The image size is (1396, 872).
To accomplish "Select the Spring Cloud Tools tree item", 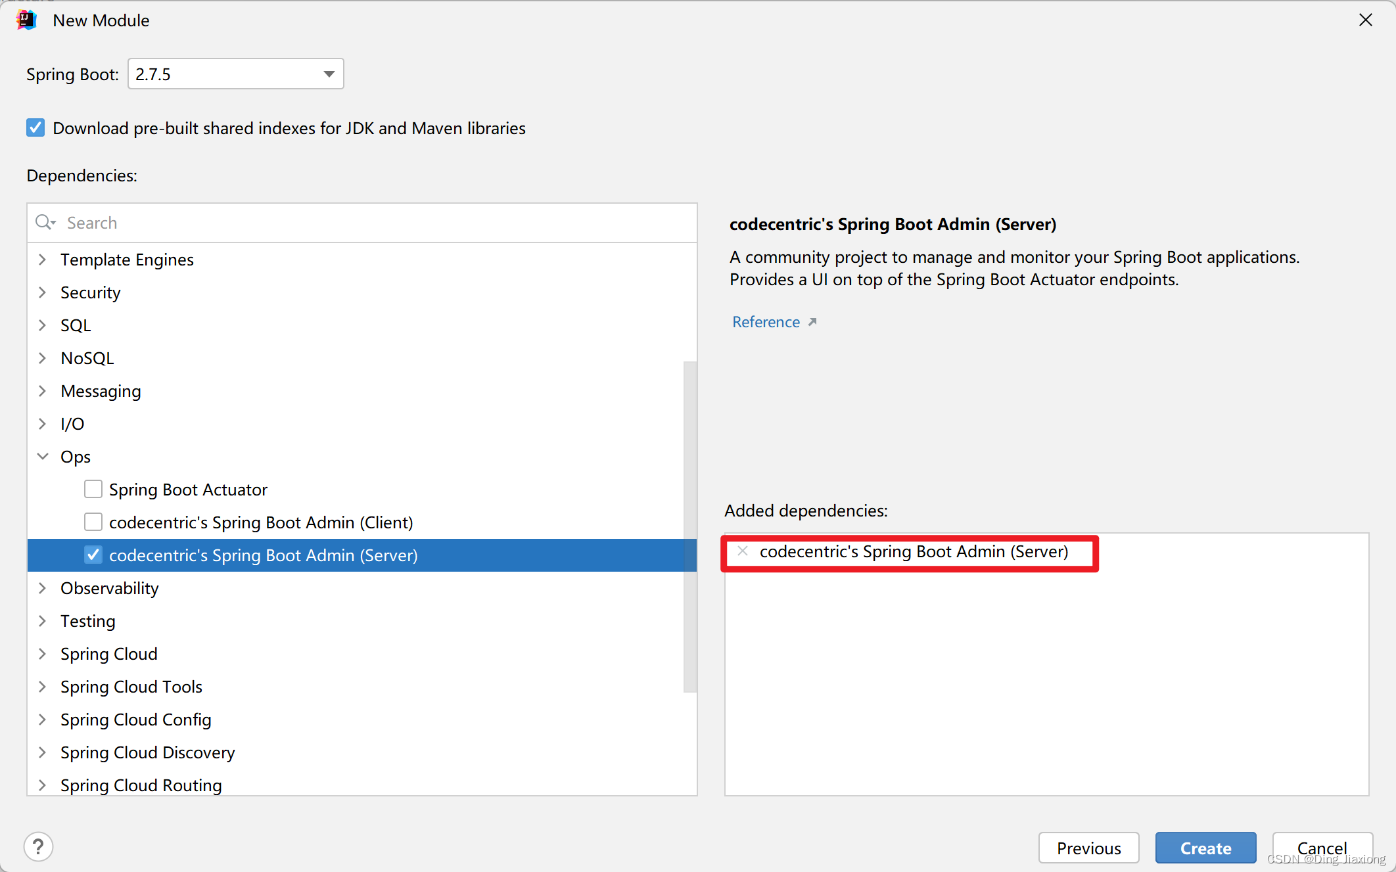I will tap(131, 687).
